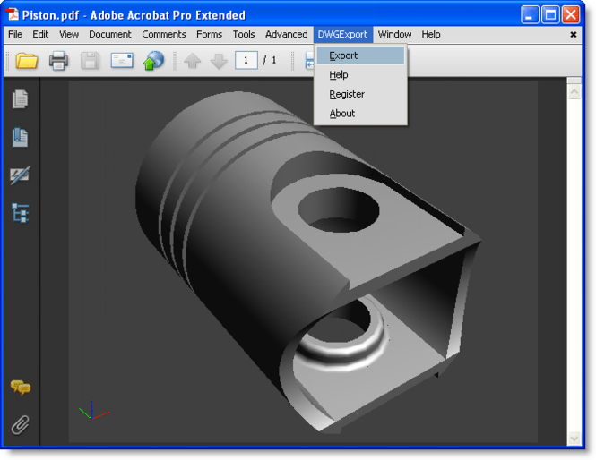Open the View menu
This screenshot has height=460, width=596.
69,34
